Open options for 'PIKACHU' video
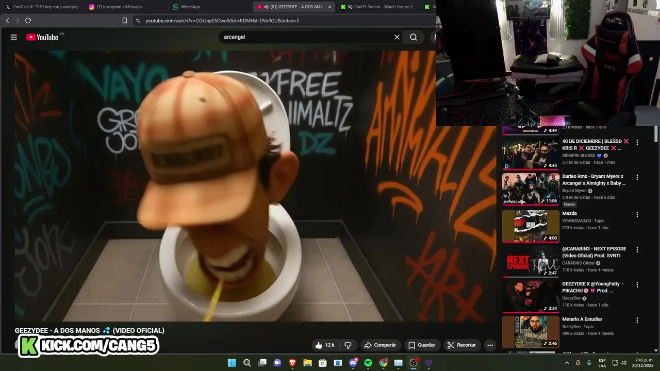Image resolution: width=660 pixels, height=371 pixels. 637,284
